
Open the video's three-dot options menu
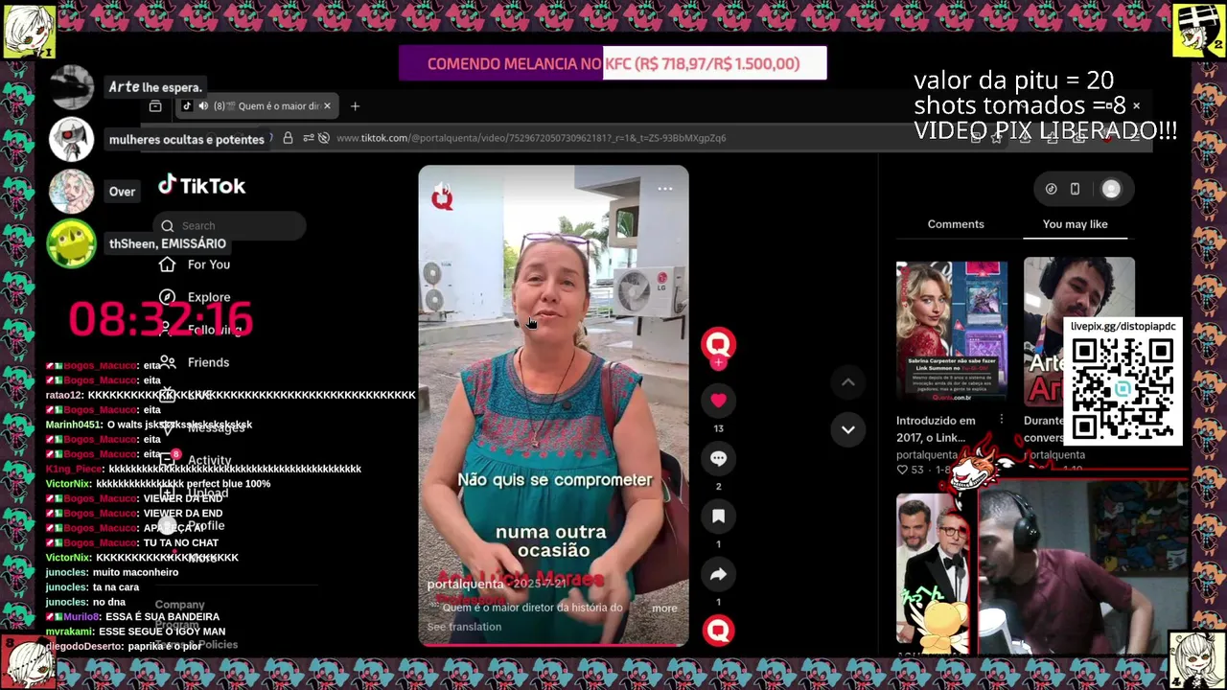tap(664, 189)
